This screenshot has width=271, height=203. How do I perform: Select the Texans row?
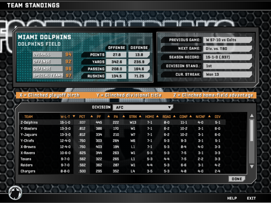(x=122, y=159)
